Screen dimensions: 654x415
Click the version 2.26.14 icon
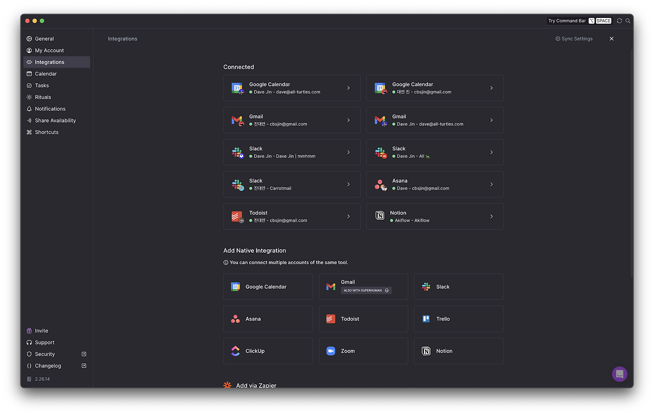tap(29, 379)
